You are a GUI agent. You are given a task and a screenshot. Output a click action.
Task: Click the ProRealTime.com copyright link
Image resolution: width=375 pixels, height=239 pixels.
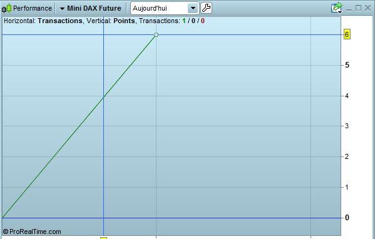pos(32,231)
